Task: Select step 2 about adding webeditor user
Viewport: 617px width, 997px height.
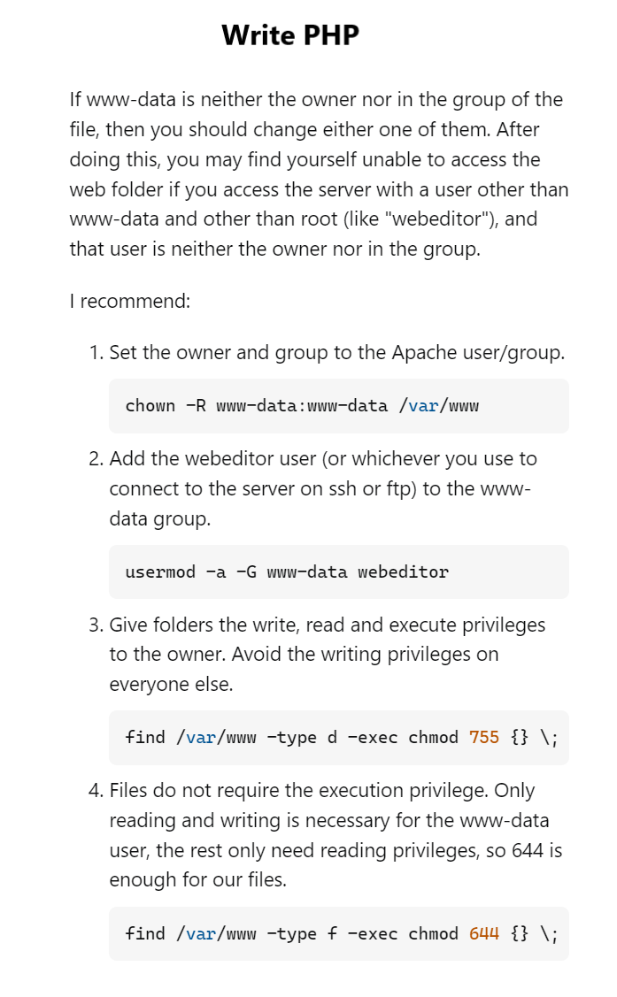Action: click(323, 488)
